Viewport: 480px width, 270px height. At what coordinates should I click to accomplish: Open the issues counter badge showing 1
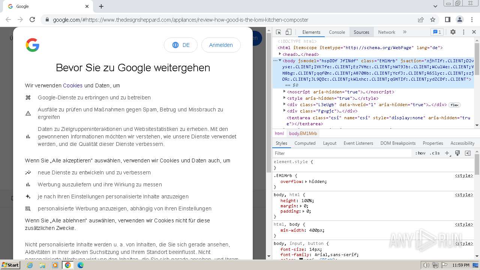tap(437, 32)
